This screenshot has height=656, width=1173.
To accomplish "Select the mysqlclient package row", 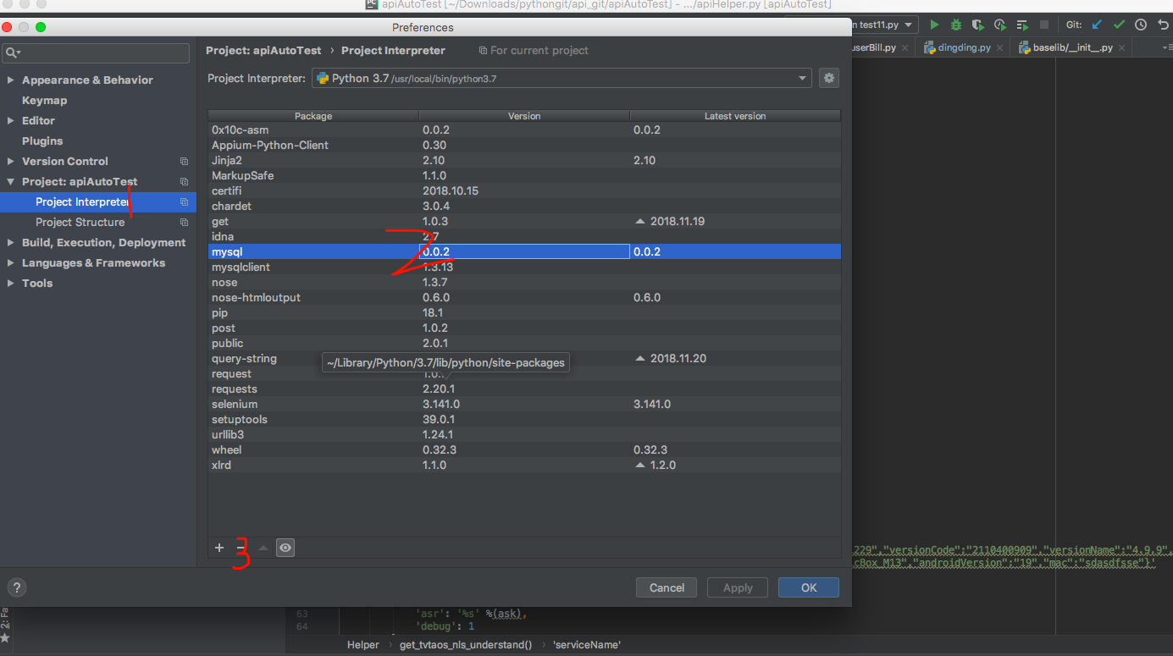I will point(524,267).
